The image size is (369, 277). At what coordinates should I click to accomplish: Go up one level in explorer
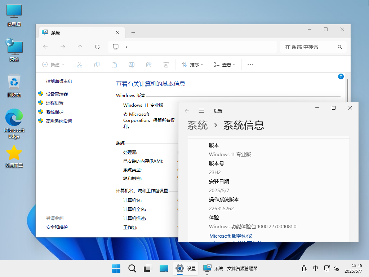coord(80,47)
